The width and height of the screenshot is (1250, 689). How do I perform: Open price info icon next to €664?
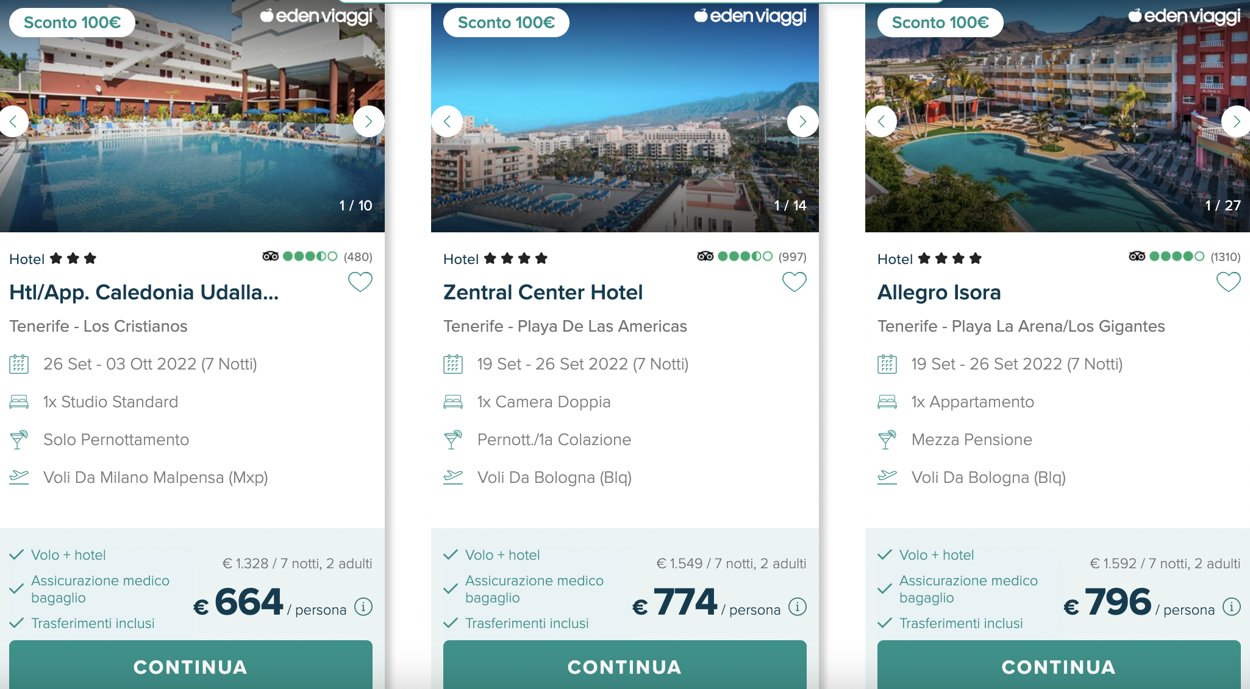(363, 607)
